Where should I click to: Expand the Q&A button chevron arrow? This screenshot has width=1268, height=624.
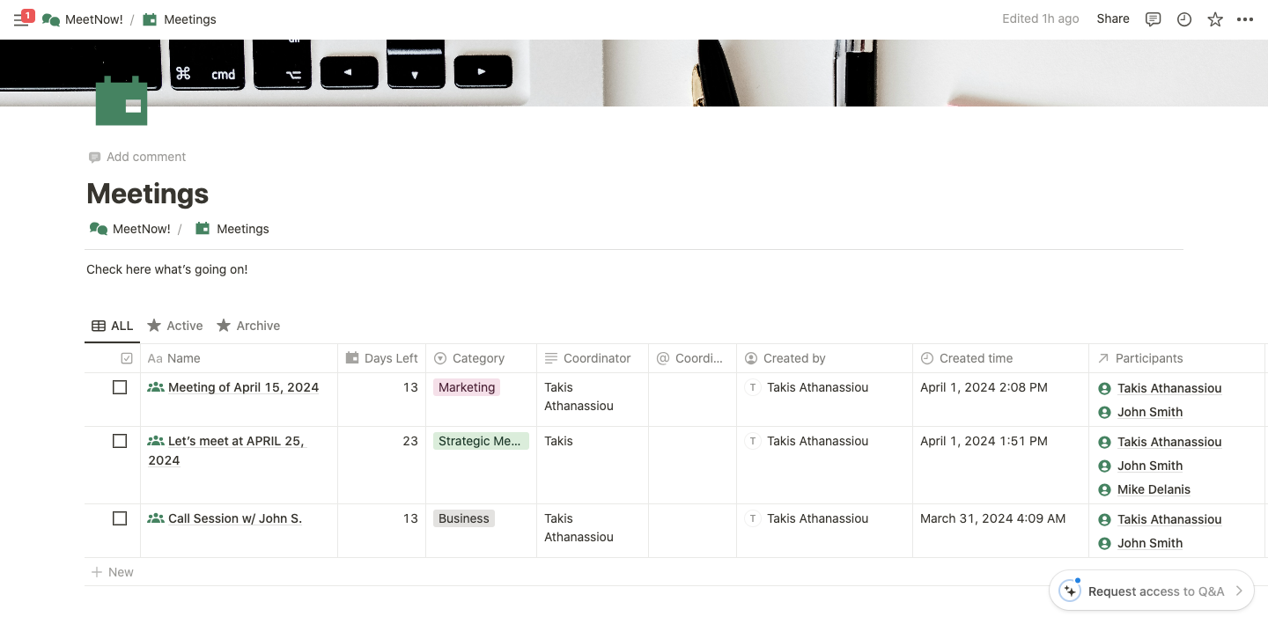pos(1239,591)
